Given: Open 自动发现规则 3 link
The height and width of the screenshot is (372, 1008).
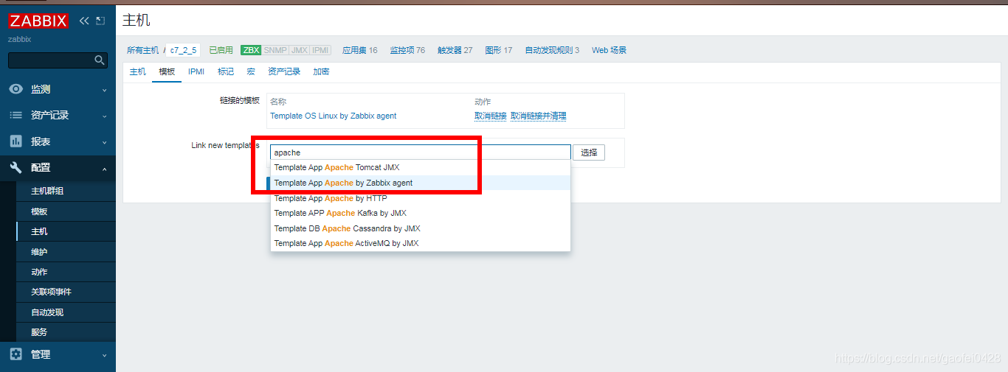Looking at the screenshot, I should click(x=552, y=50).
